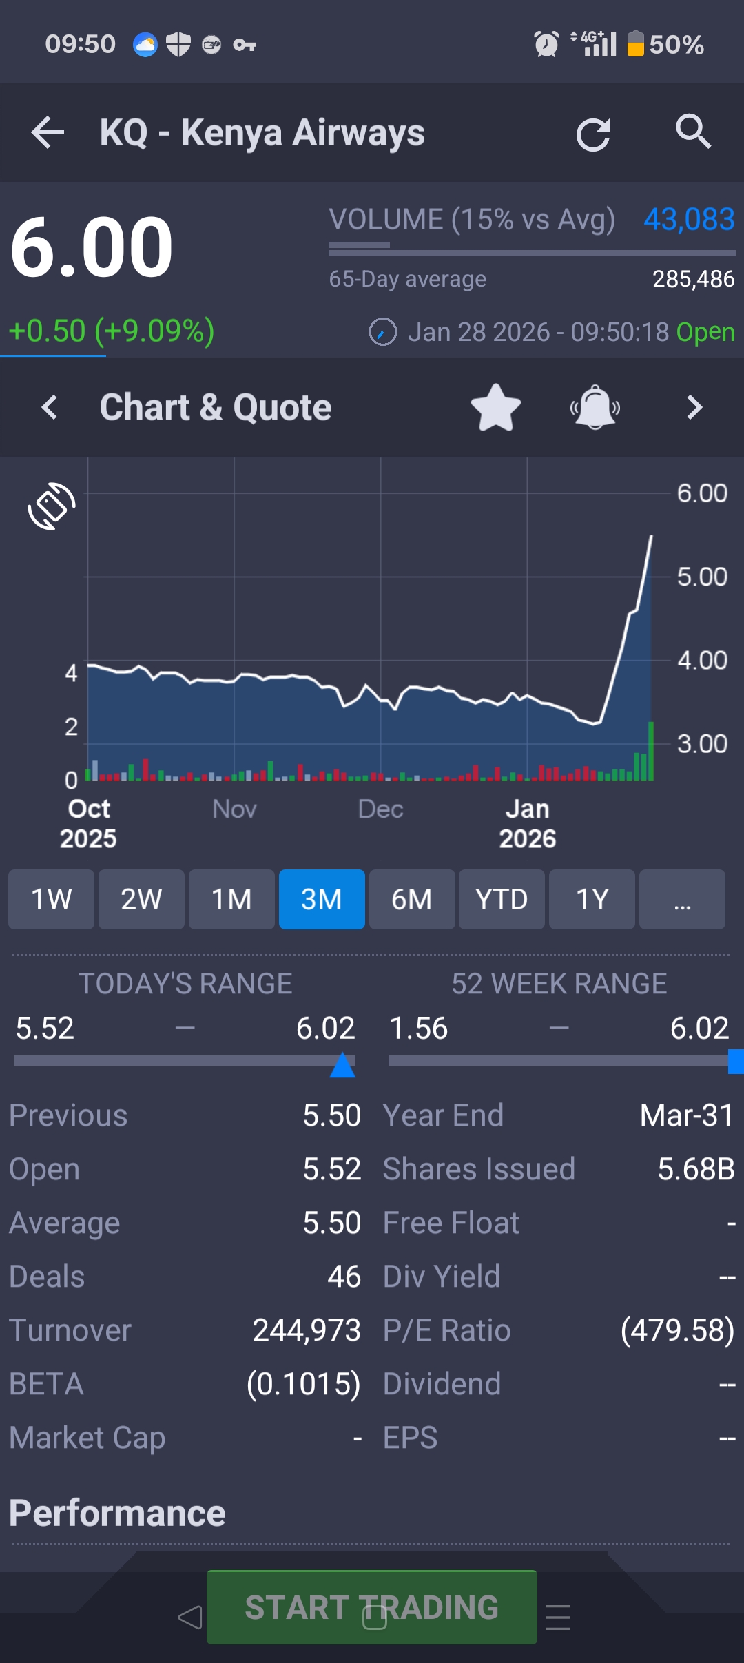Select the 3M chart period
This screenshot has height=1663, width=744.
(x=322, y=899)
